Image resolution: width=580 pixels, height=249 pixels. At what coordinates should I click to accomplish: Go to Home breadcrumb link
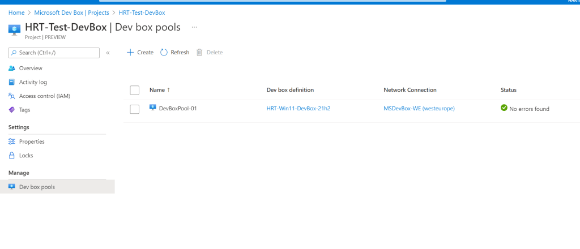[16, 12]
